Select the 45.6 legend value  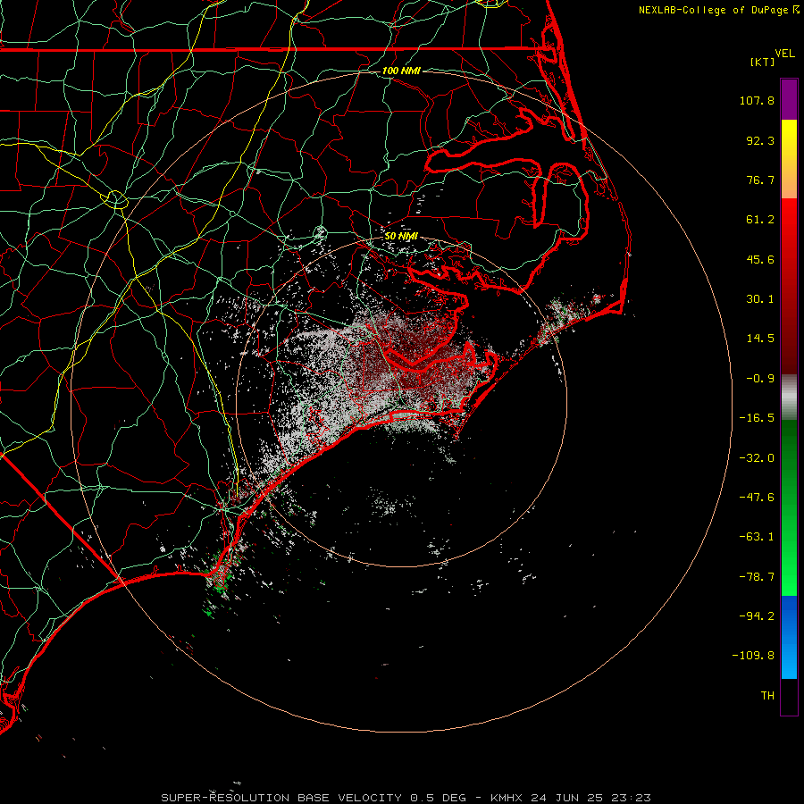[760, 259]
